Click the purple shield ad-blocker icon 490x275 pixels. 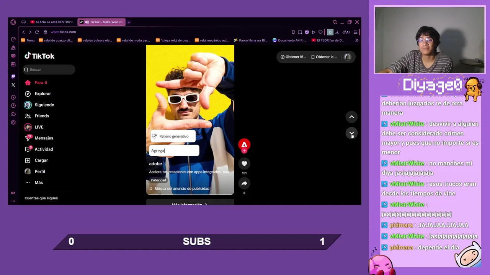click(x=307, y=32)
